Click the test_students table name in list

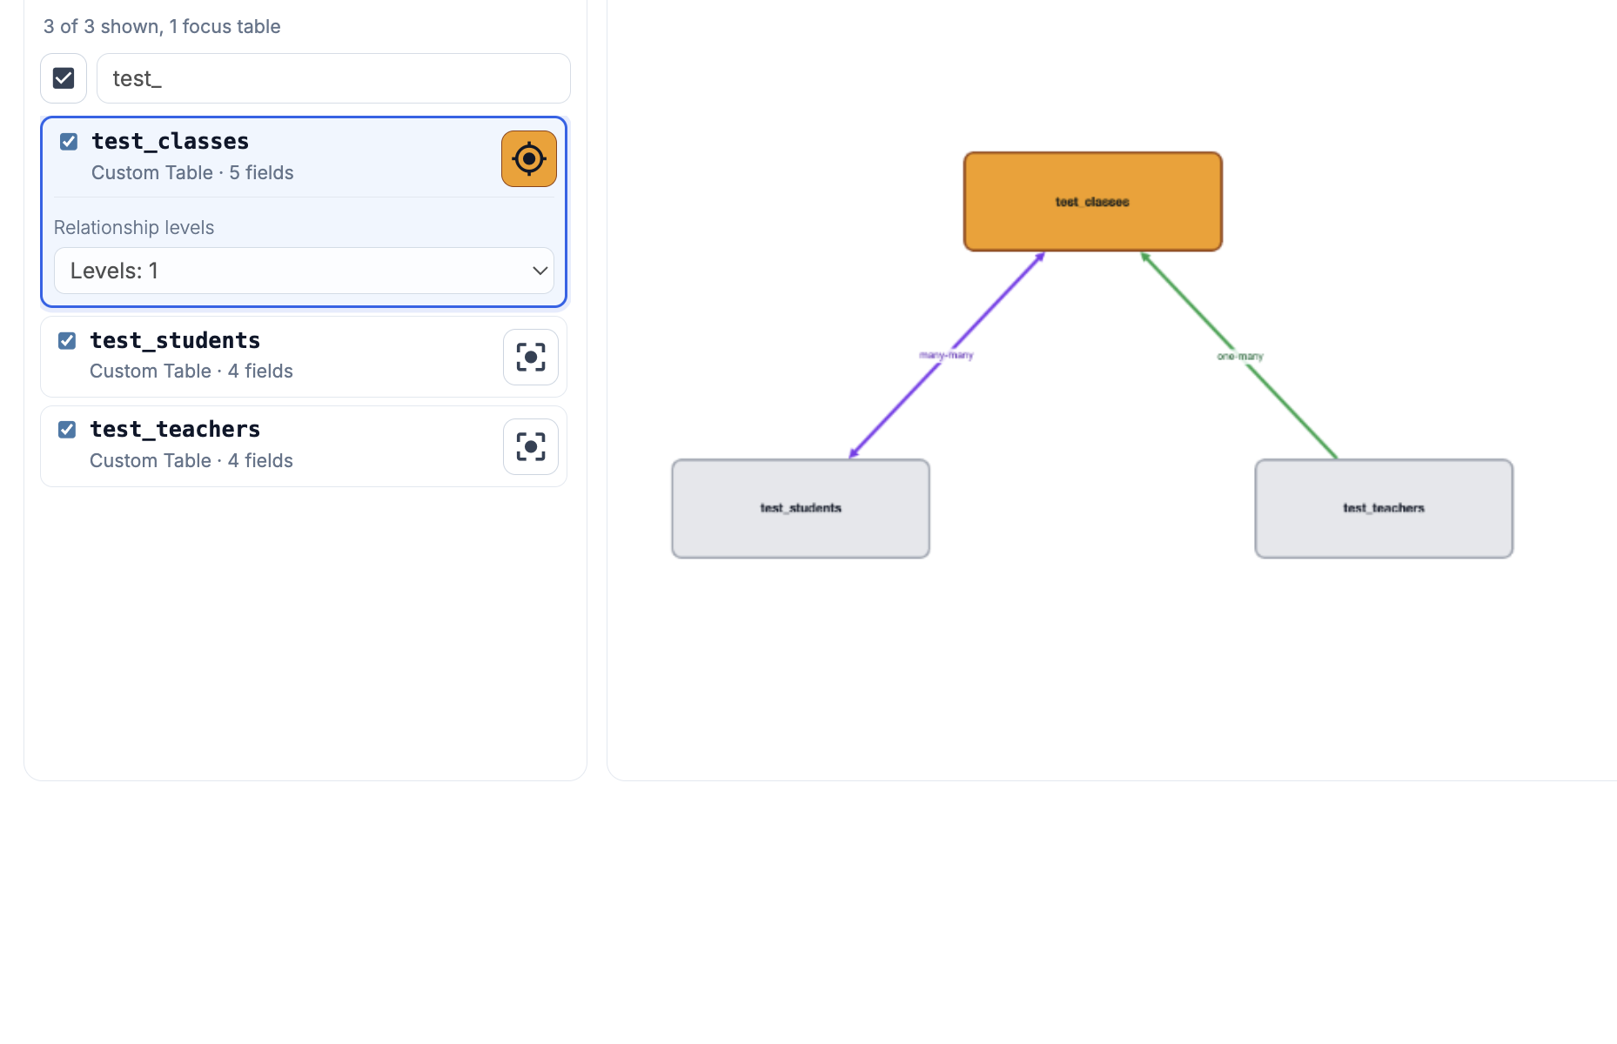pos(175,340)
